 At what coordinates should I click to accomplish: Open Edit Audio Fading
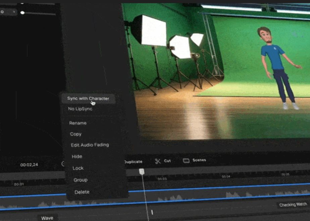tap(90, 145)
